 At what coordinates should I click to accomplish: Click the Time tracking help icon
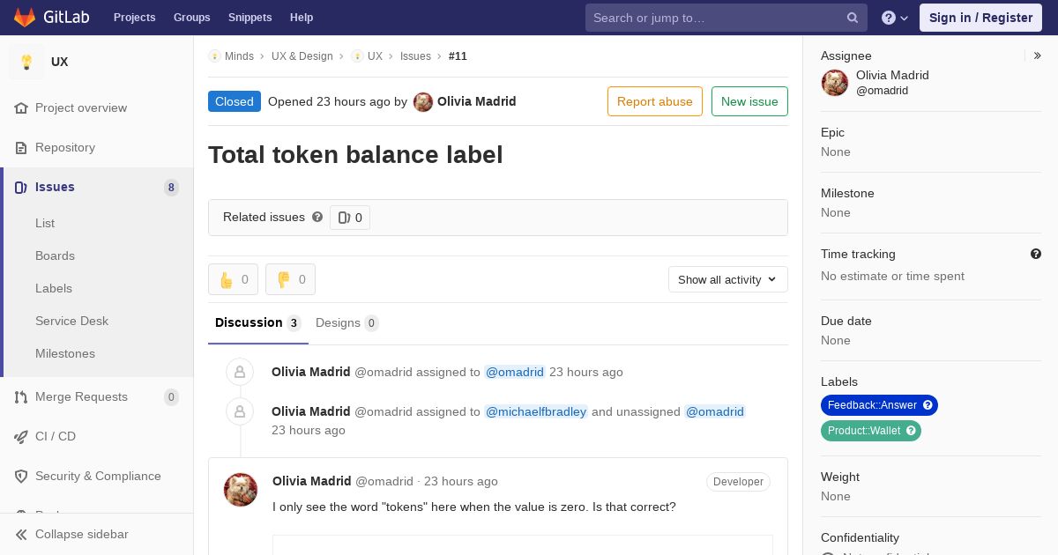tap(1036, 254)
